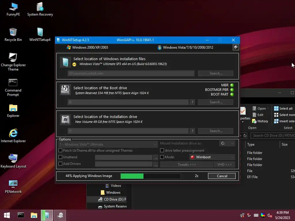Select the PENetwork desktop icon
Screen dimensions: 295x221
click(13, 186)
